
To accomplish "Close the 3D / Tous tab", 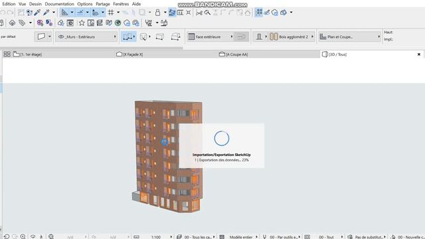I will (x=419, y=54).
